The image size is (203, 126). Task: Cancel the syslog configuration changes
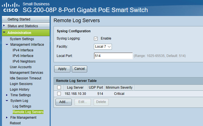[80, 69]
